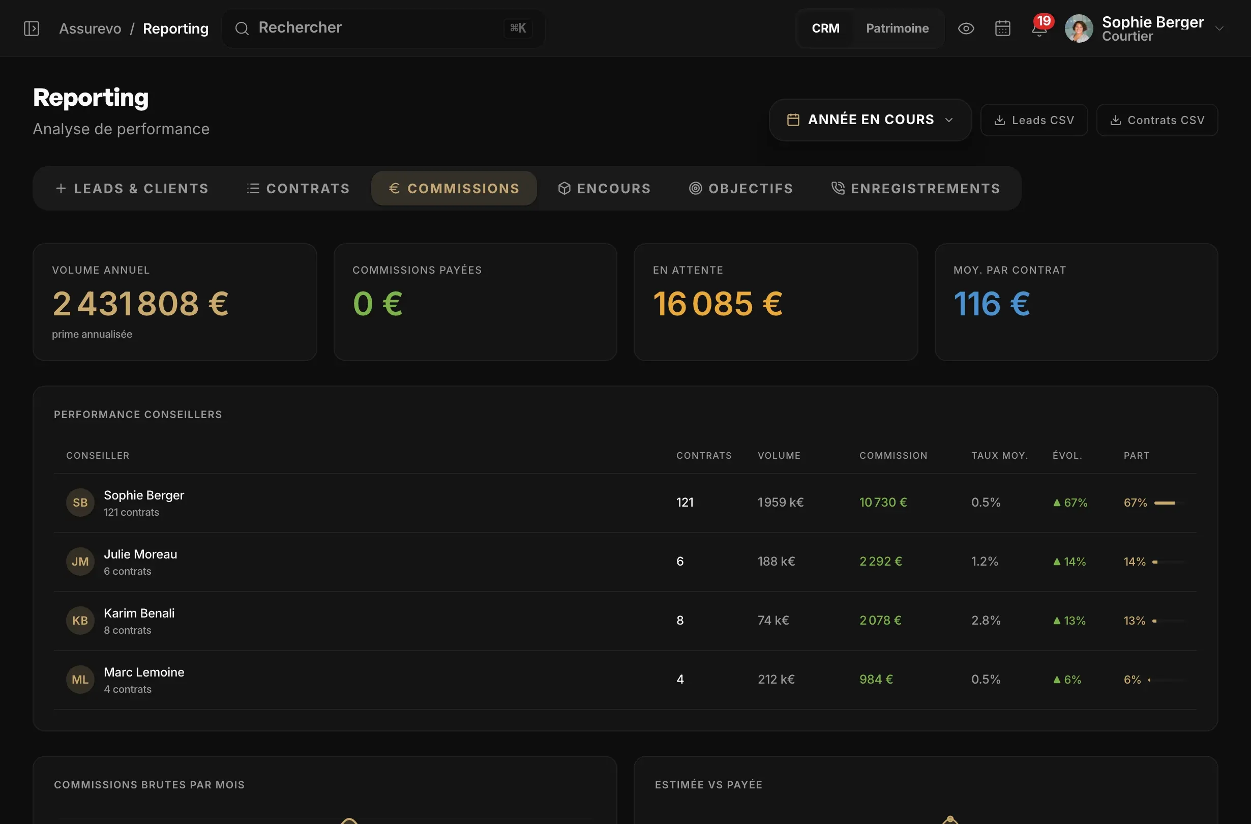Click the KB advisor avatar
Screen dimensions: 1251x824
[x=80, y=620]
